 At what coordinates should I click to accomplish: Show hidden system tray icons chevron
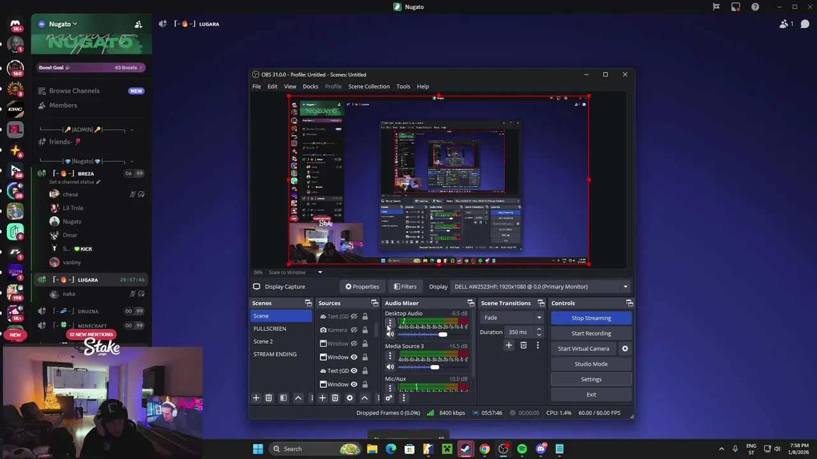coord(721,449)
